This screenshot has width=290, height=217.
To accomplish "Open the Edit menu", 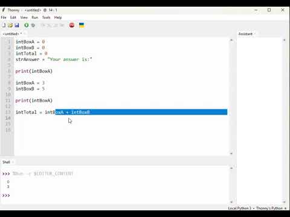I will (13, 17).
